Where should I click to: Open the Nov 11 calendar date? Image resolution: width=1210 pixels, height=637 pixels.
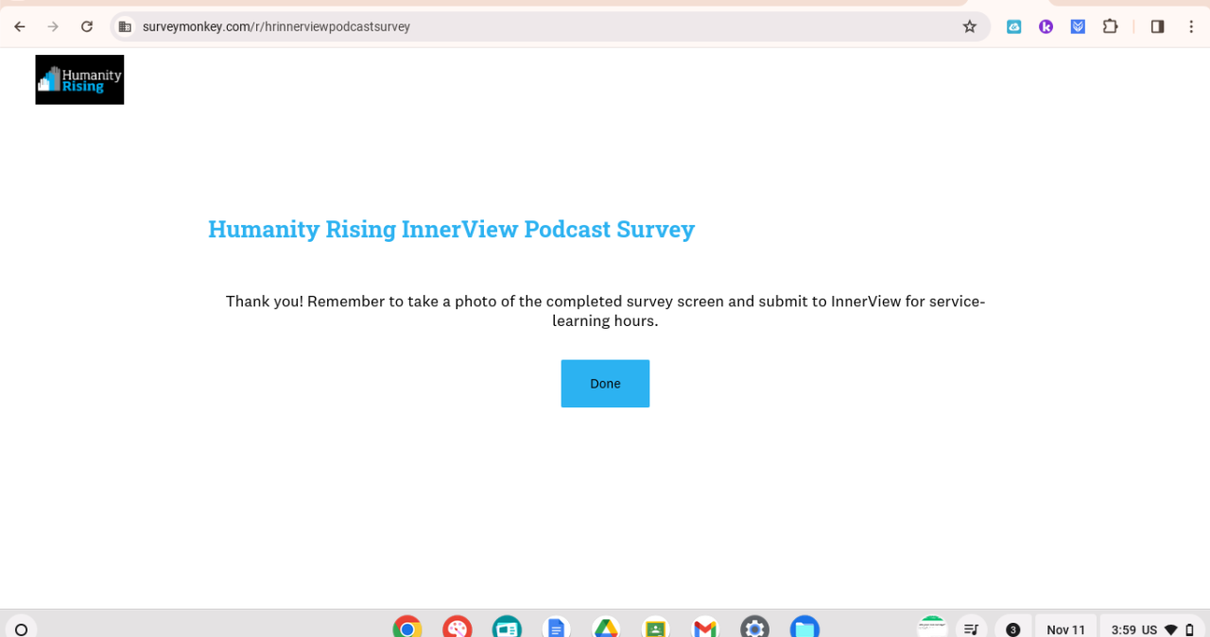tap(1066, 629)
